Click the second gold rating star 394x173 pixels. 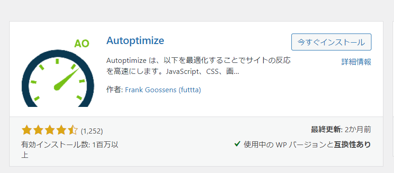[38, 130]
